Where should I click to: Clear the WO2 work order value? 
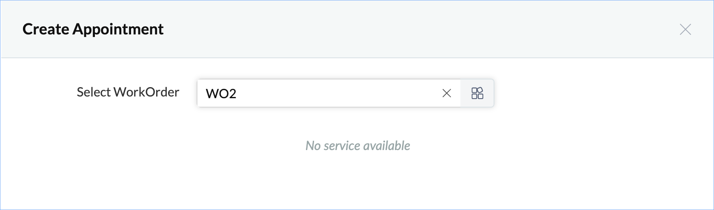(446, 93)
